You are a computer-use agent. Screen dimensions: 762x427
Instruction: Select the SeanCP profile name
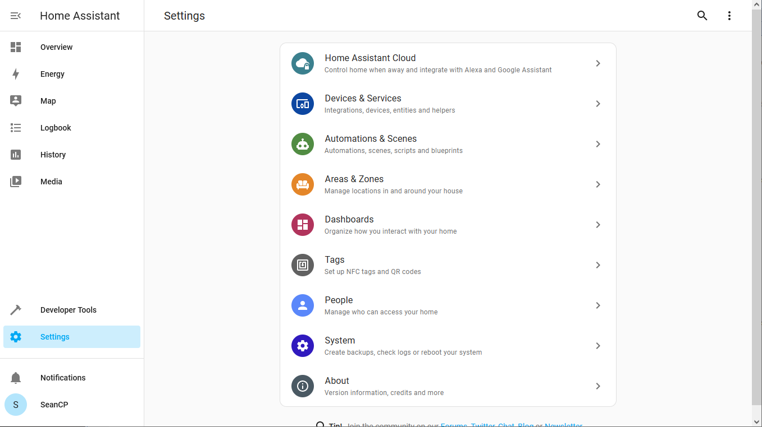click(x=54, y=405)
